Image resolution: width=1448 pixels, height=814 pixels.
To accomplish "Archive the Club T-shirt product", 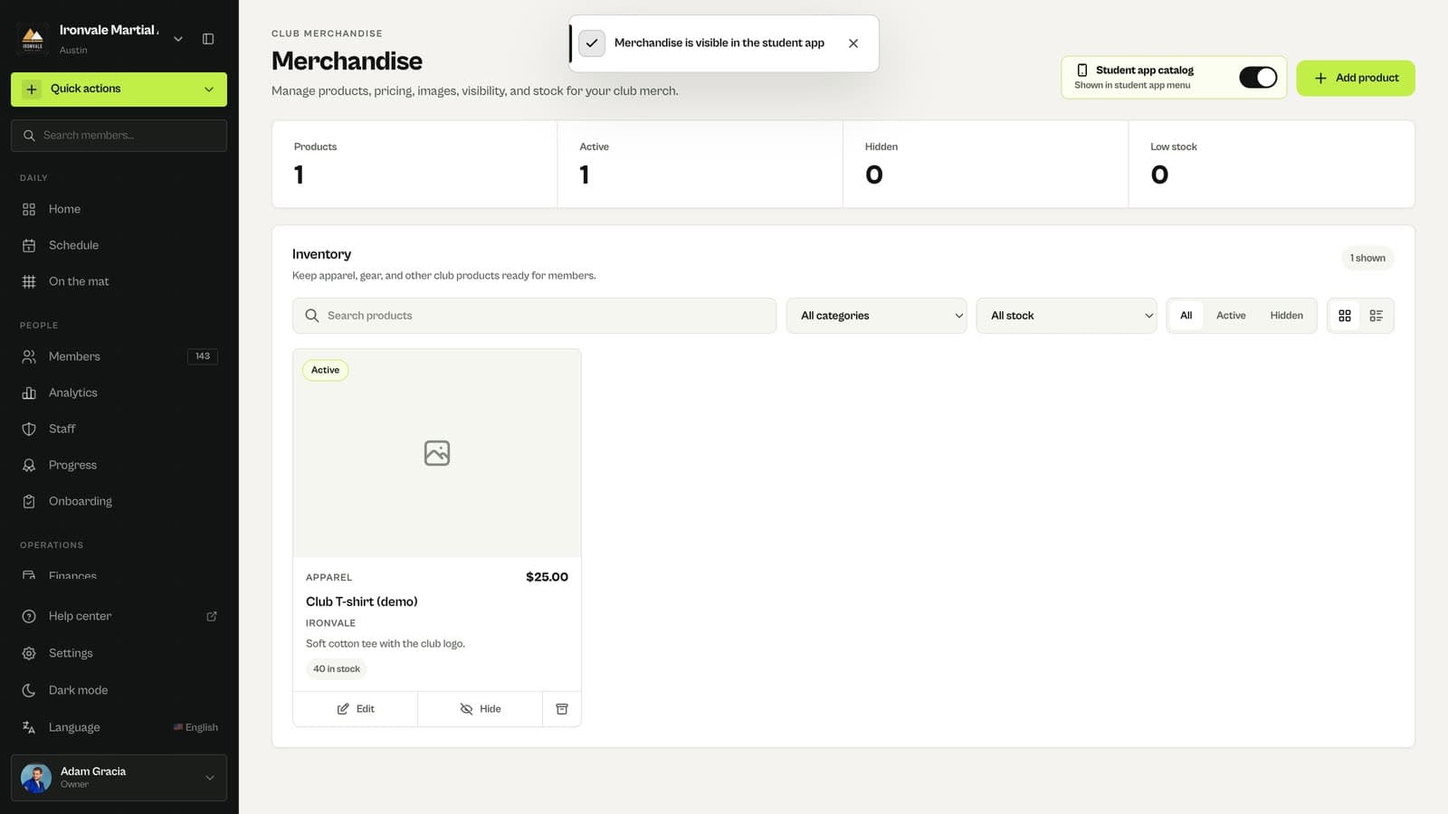I will pyautogui.click(x=561, y=709).
